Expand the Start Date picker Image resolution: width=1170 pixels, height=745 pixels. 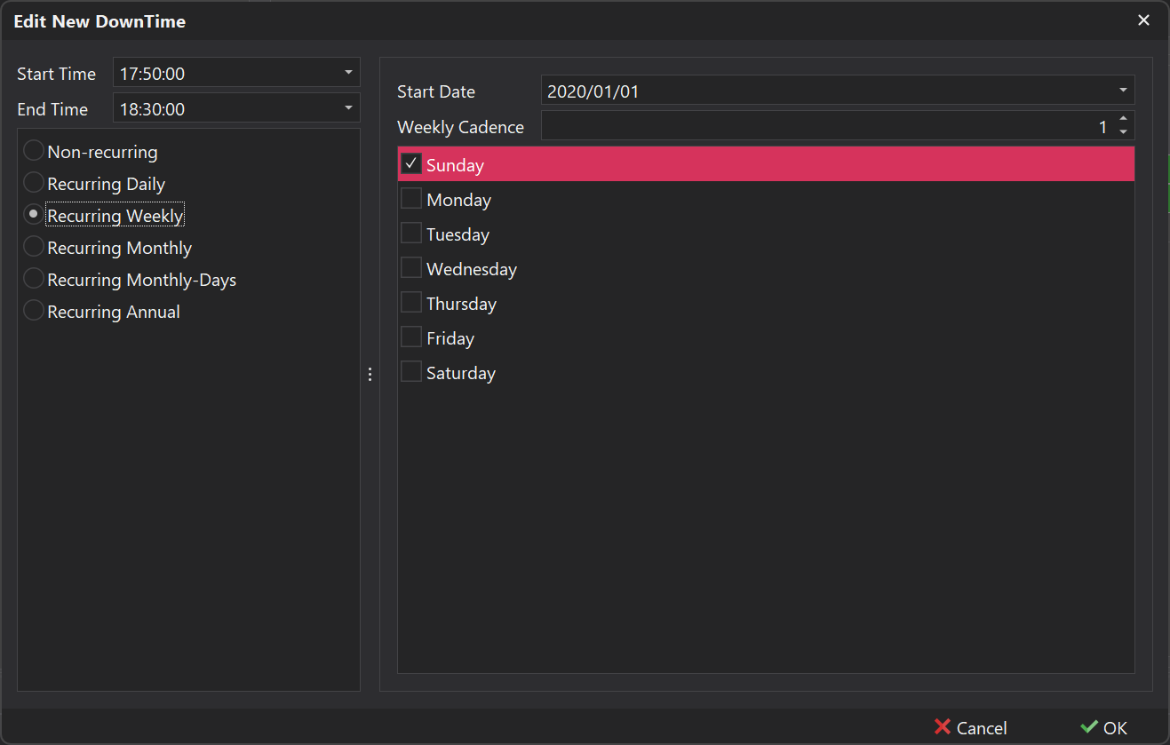[1122, 90]
